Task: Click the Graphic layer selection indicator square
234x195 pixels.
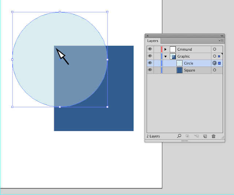Action: tap(219, 56)
